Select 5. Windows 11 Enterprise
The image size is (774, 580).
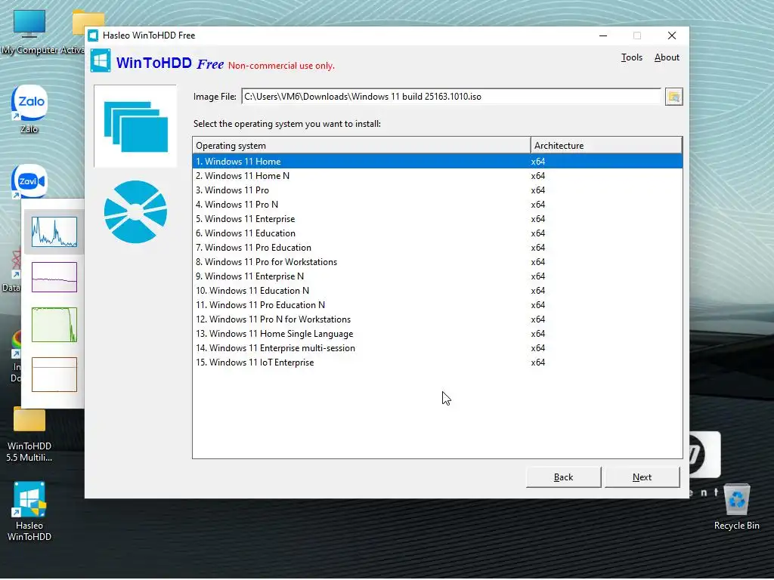438,218
